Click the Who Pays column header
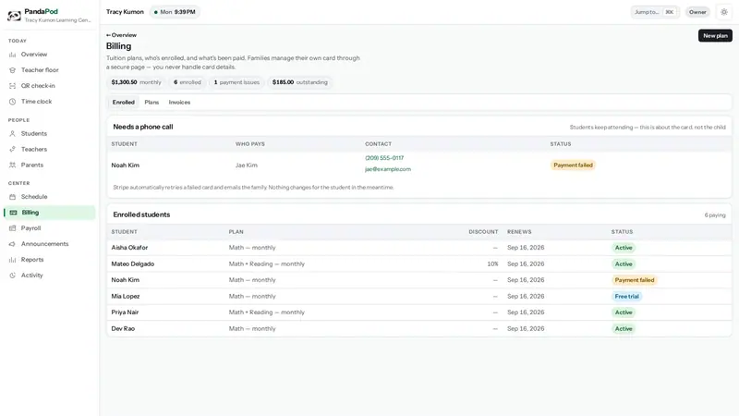Viewport: 739px width, 416px height. [250, 144]
